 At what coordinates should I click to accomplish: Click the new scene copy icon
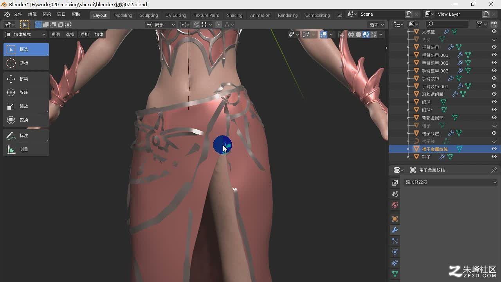[x=409, y=14]
